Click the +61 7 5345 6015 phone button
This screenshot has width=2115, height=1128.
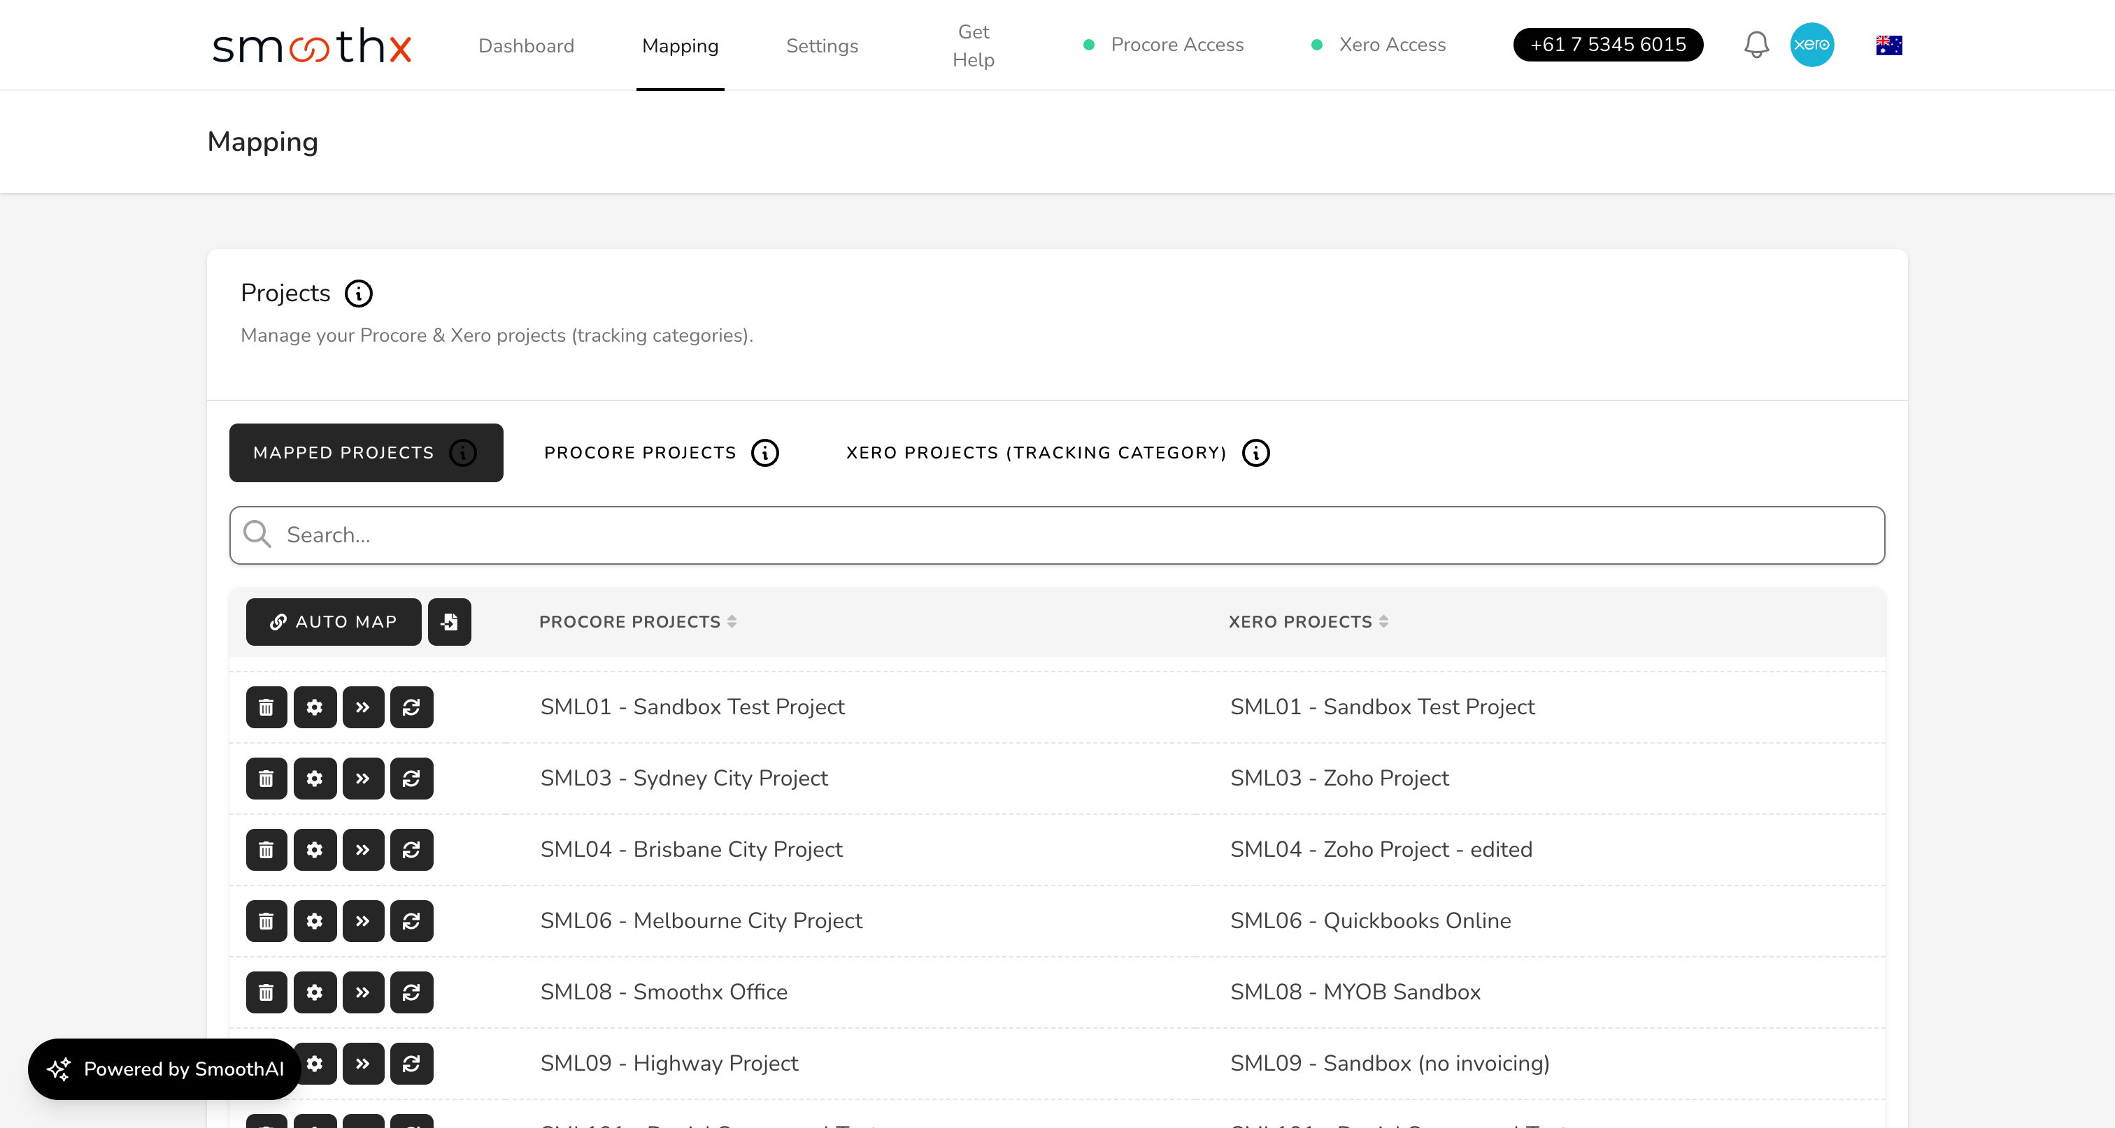pyautogui.click(x=1608, y=45)
